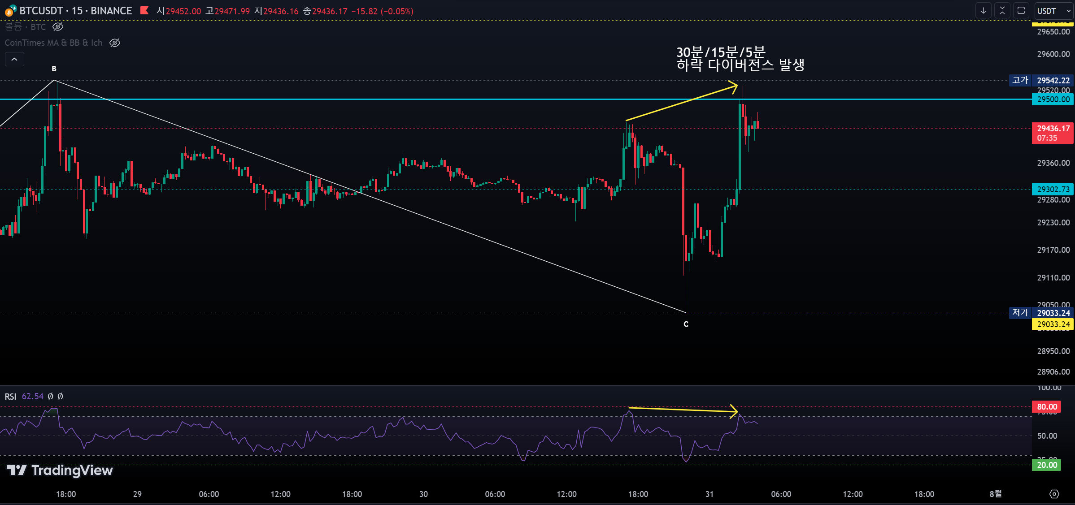Click the yellow 29033.24 price label
Screen dimensions: 1075x505
pyautogui.click(x=1053, y=324)
